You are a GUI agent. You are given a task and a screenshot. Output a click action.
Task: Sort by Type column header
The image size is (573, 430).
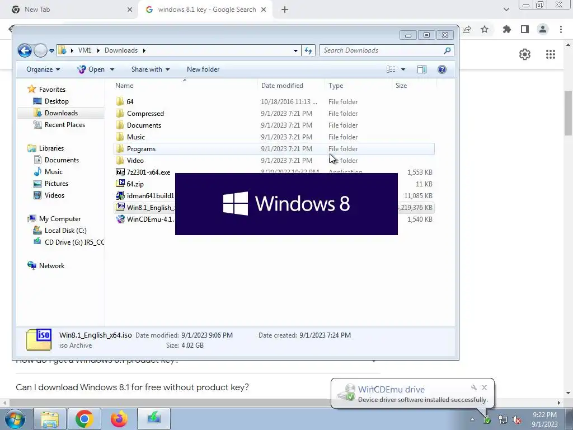click(x=336, y=86)
